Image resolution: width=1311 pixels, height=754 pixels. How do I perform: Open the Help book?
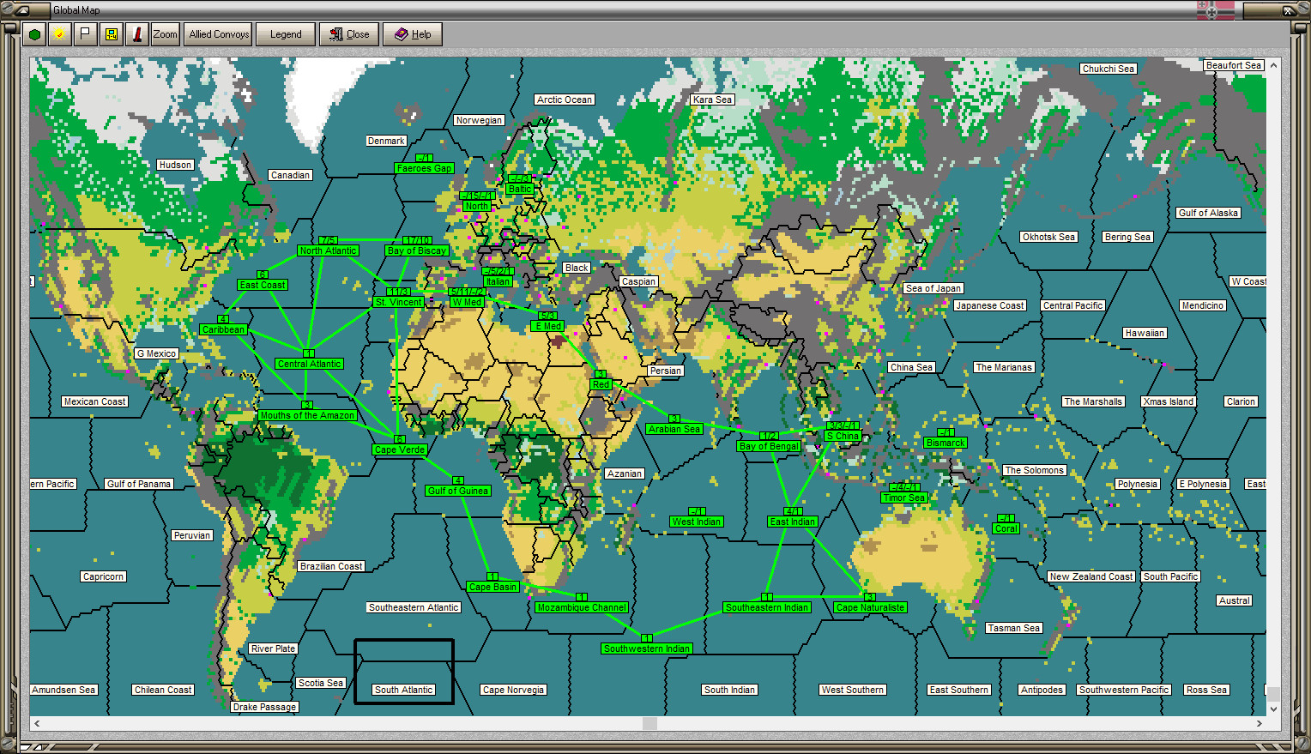413,34
